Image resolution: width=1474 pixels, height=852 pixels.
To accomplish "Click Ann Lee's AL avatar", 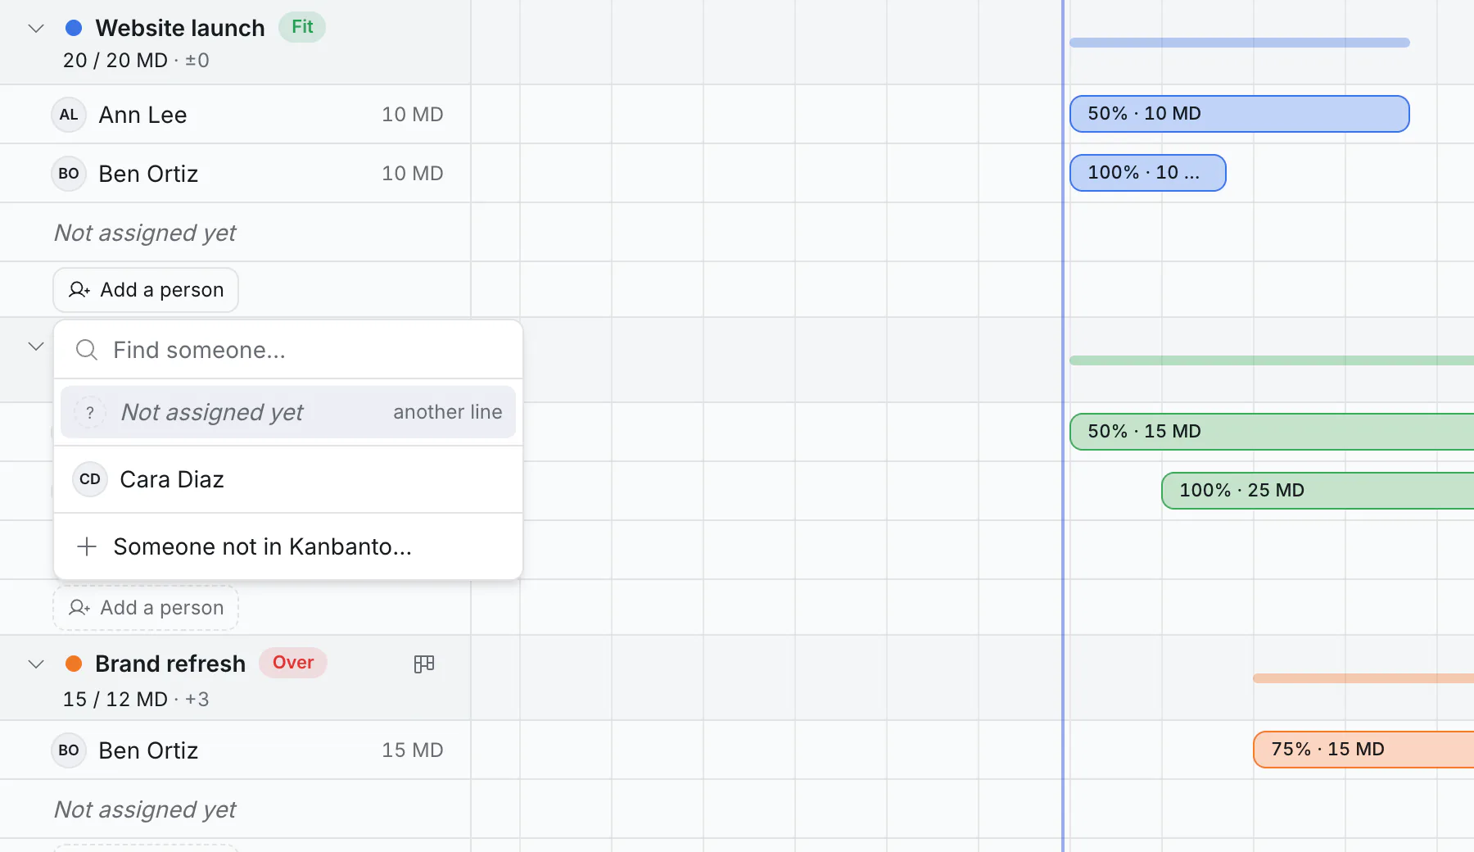I will [x=69, y=115].
